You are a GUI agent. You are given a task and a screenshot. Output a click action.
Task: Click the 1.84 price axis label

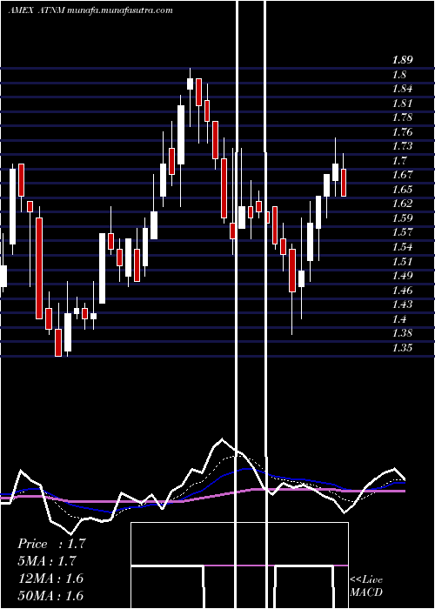[402, 89]
